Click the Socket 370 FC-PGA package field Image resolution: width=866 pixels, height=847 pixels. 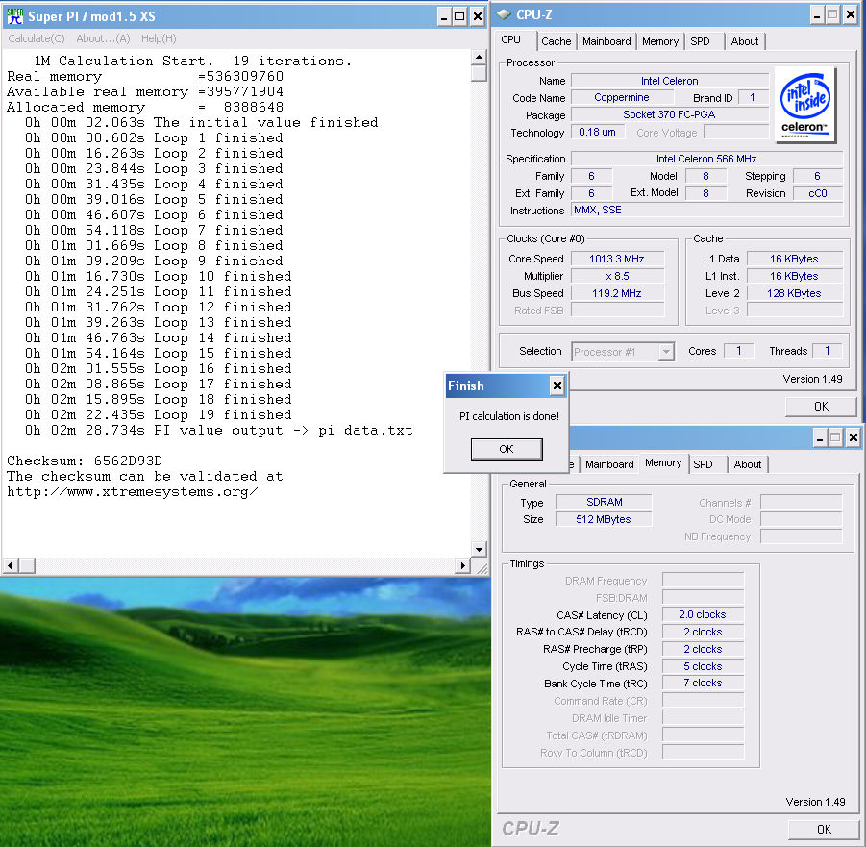(669, 115)
